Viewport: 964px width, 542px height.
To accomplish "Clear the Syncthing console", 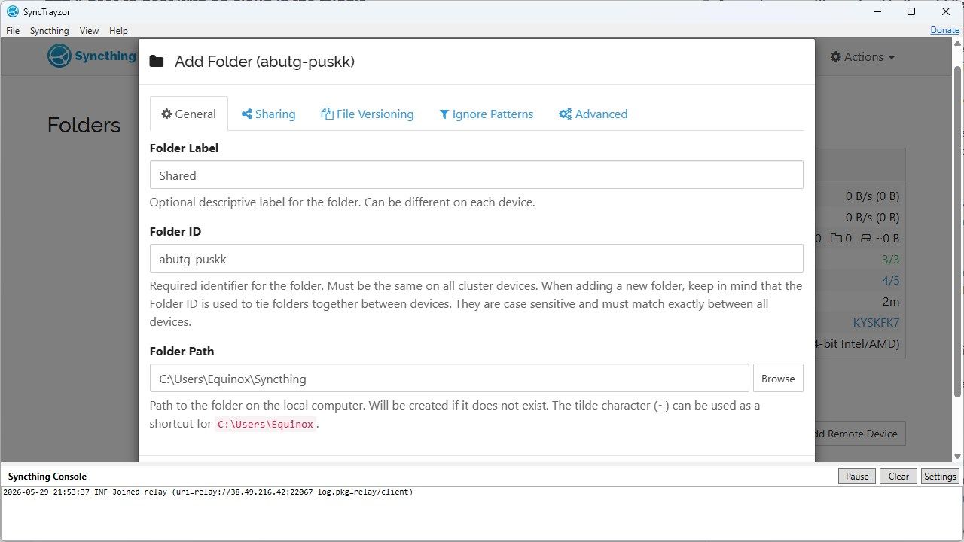I will click(898, 477).
